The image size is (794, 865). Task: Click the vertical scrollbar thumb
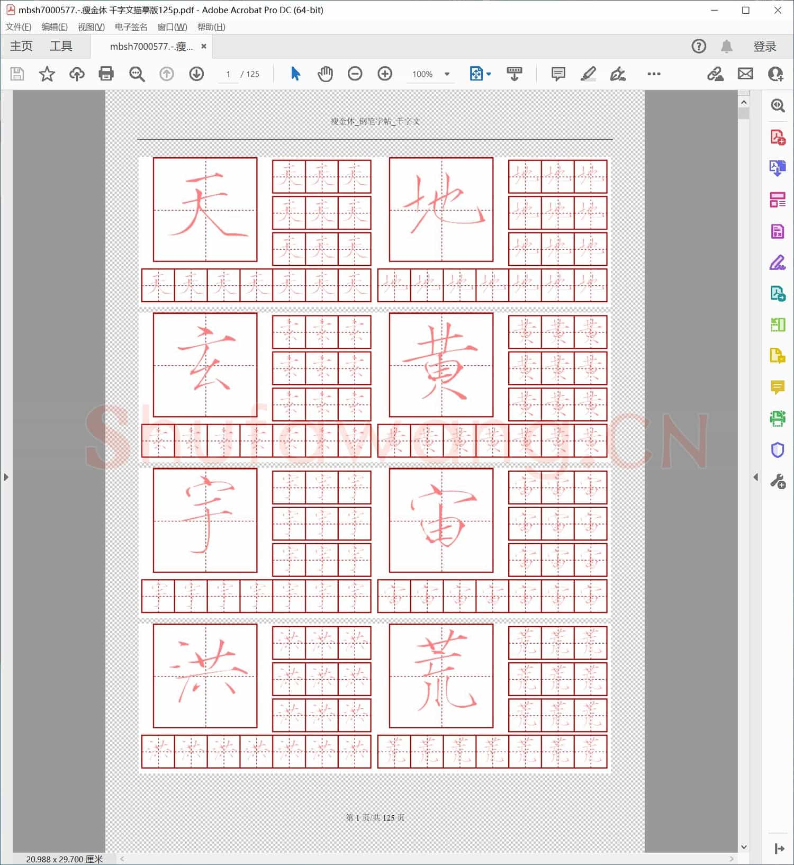coord(744,113)
